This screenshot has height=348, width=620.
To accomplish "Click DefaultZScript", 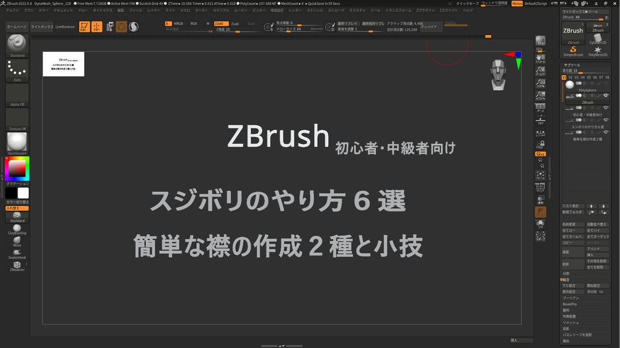I will click(536, 4).
